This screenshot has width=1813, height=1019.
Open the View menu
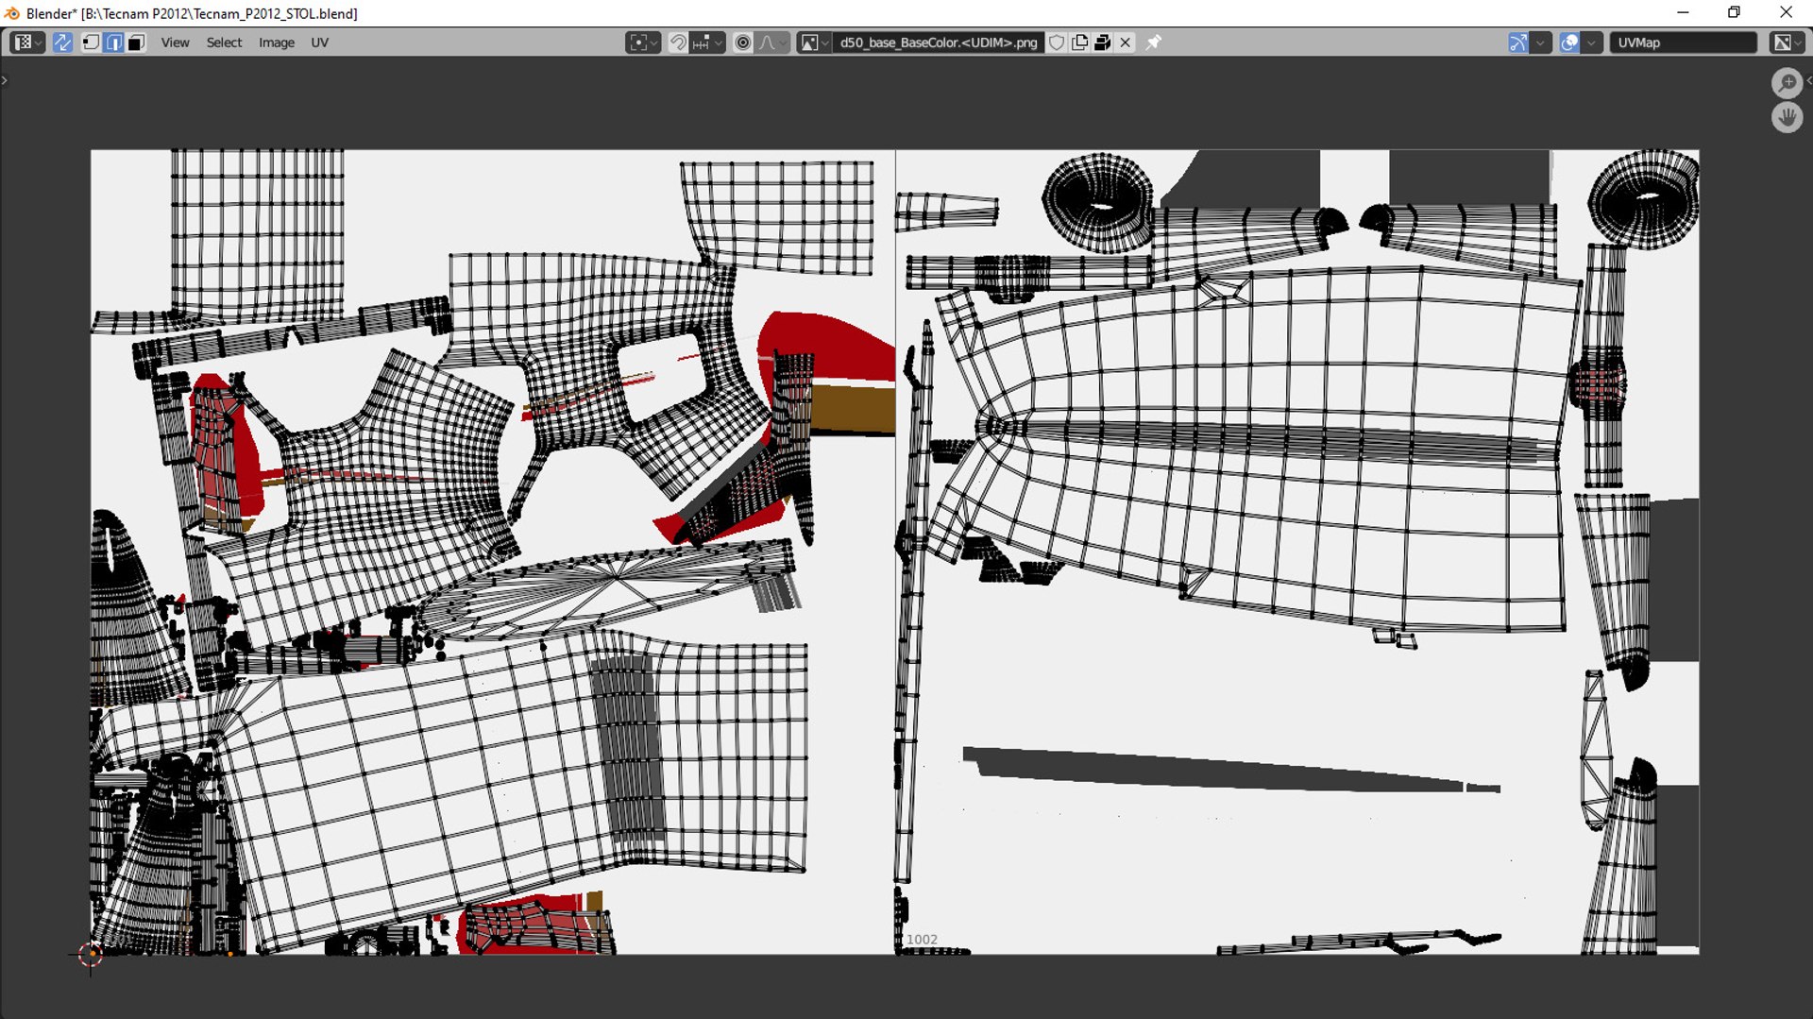tap(175, 42)
